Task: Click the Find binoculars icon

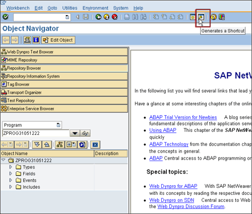Action: click(135, 17)
